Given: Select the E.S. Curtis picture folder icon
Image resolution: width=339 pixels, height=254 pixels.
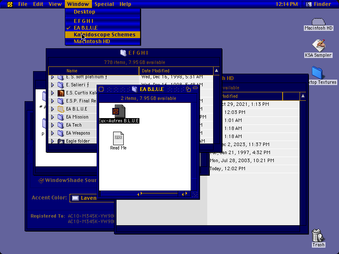Looking at the screenshot, I should click(61, 93).
